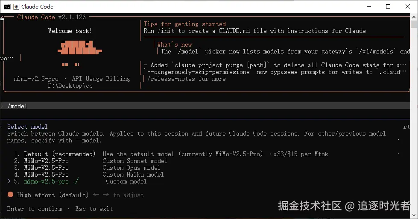Click the /release-notes for more text
Image resolution: width=418 pixels, height=219 pixels.
click(186, 79)
